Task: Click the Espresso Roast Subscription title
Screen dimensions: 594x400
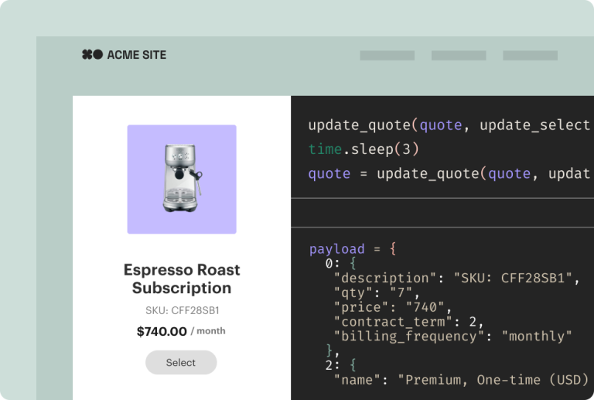Action: click(x=182, y=279)
